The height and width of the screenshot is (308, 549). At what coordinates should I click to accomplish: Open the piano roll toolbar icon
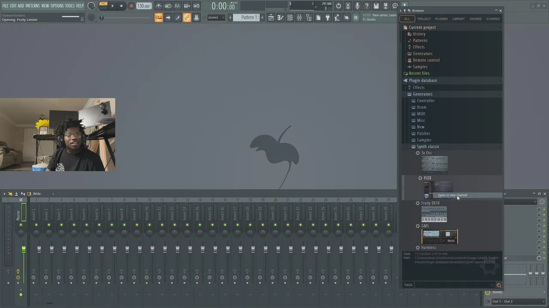[x=281, y=18]
